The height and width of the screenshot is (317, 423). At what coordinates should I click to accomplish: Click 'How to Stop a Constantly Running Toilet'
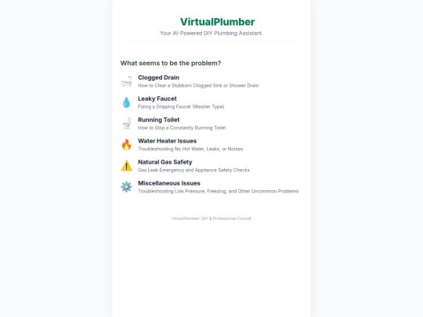pos(182,128)
